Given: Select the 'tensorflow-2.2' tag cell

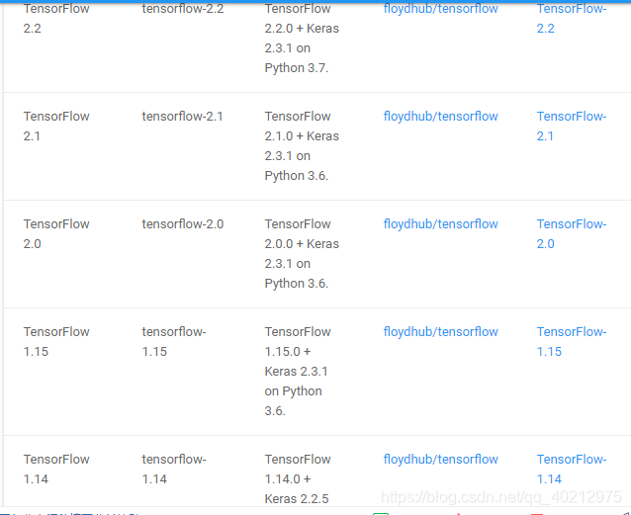Looking at the screenshot, I should point(183,9).
